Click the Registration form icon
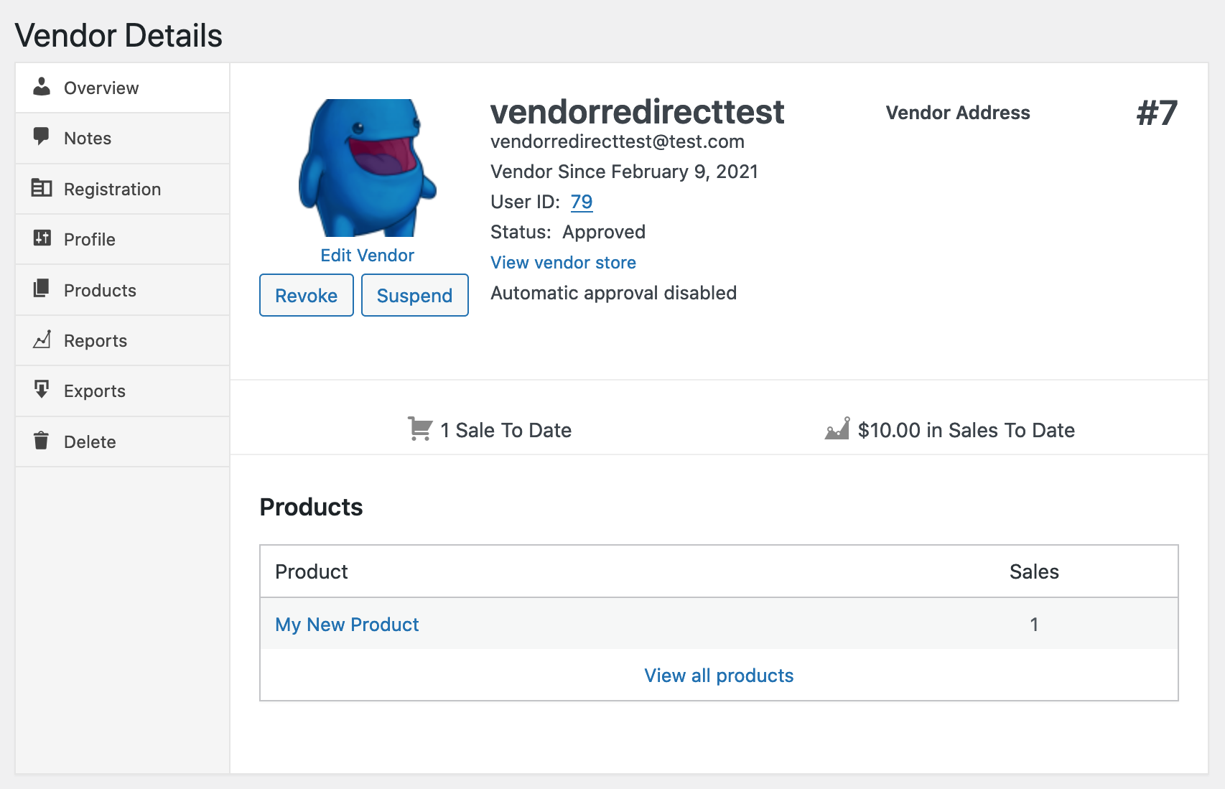The height and width of the screenshot is (789, 1225). pyautogui.click(x=42, y=188)
